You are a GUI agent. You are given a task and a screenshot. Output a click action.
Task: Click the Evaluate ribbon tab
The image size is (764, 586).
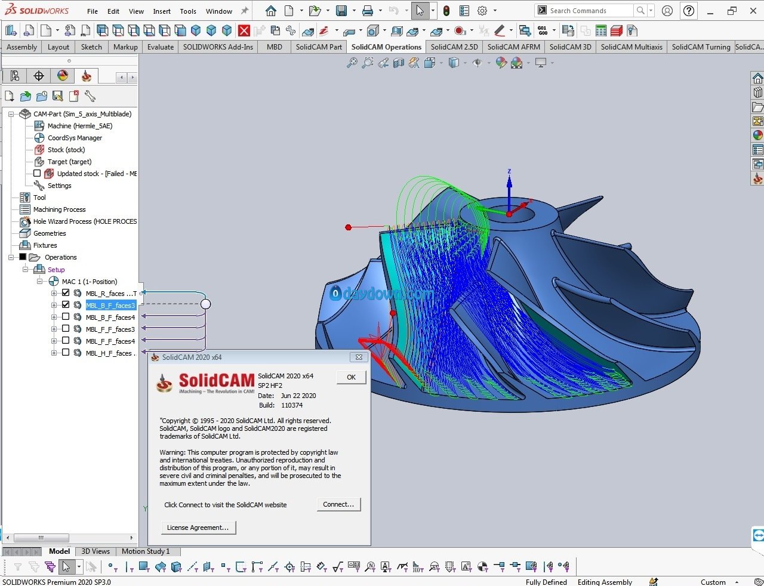pyautogui.click(x=161, y=47)
